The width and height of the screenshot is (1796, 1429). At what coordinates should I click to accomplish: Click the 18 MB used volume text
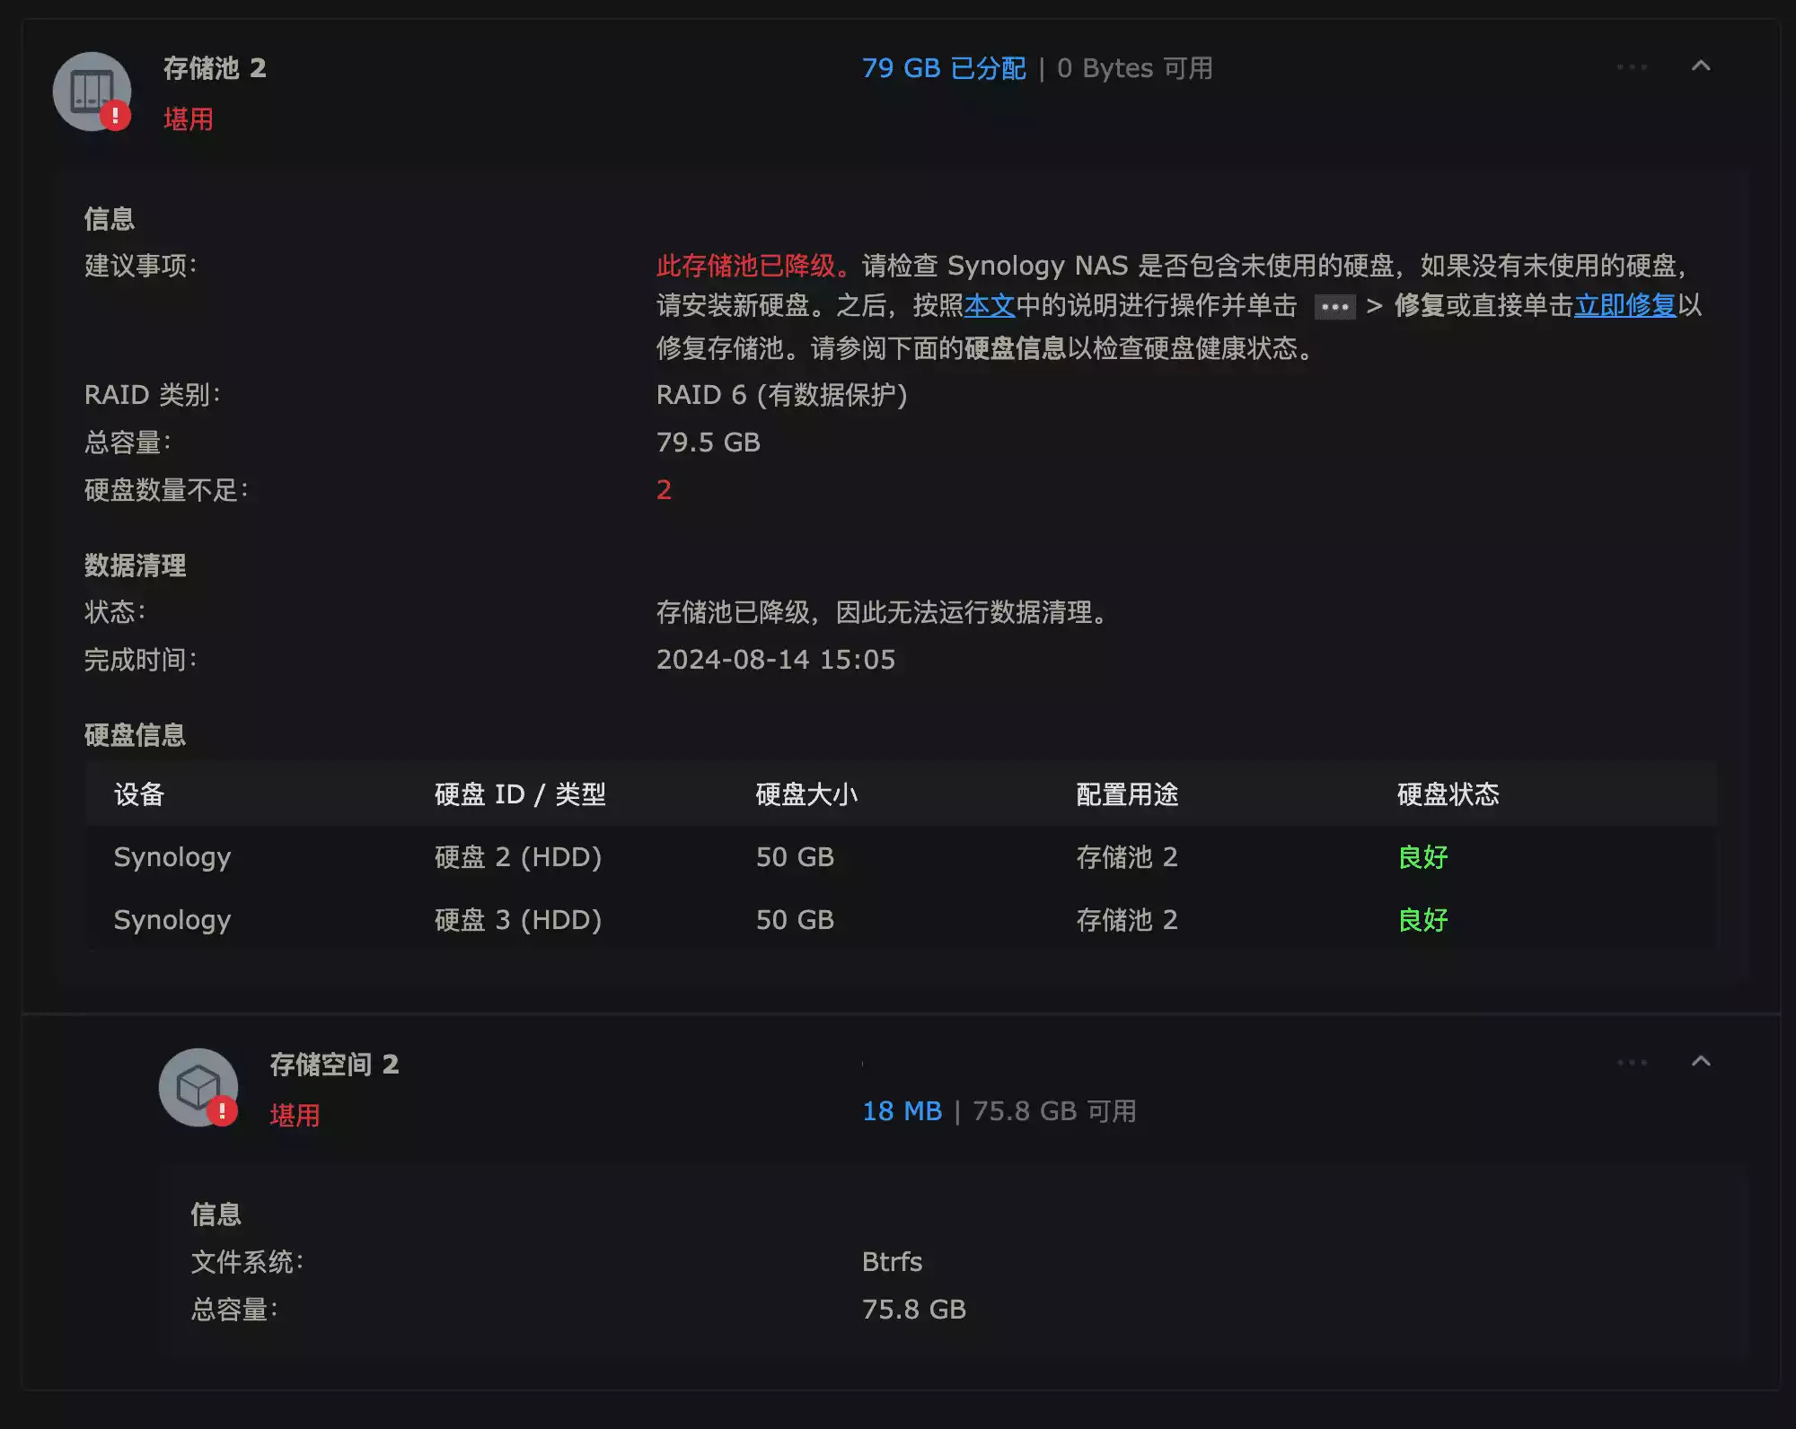point(902,1111)
